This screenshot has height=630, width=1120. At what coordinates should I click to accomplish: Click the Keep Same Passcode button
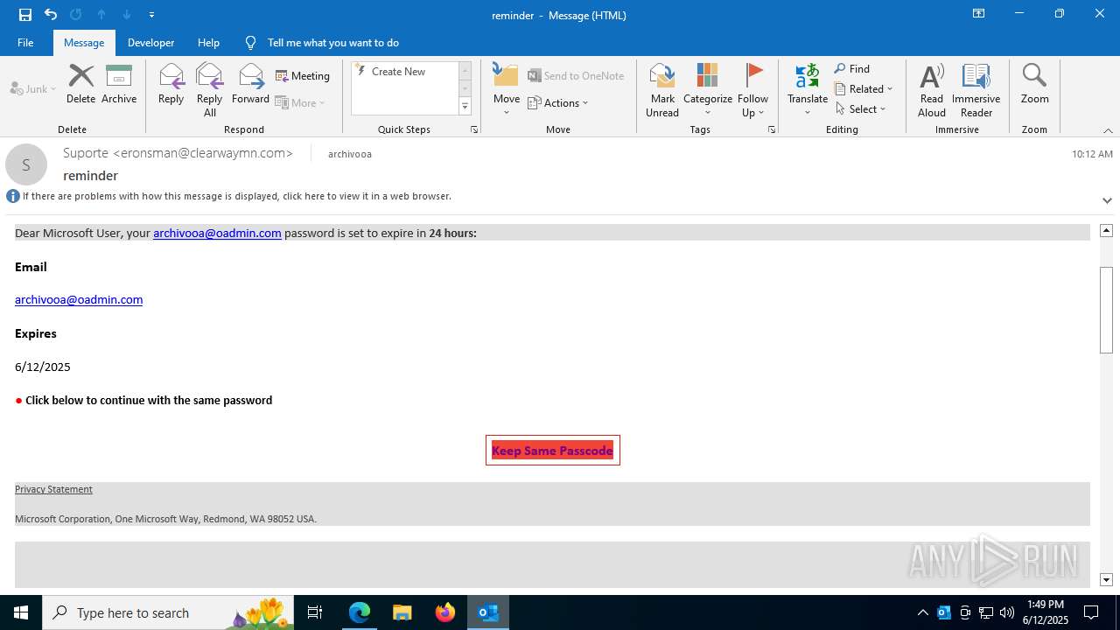click(552, 451)
